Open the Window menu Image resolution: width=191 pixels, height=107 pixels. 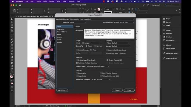[x=72, y=1]
